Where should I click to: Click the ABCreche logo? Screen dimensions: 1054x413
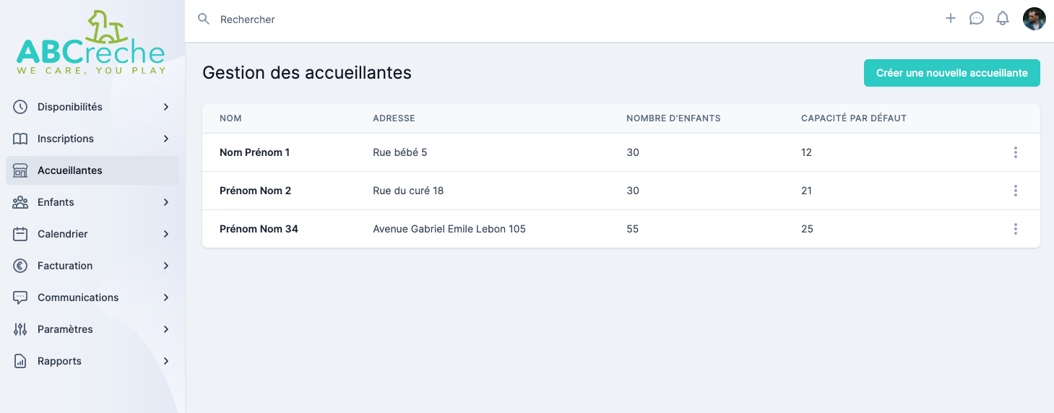point(92,43)
